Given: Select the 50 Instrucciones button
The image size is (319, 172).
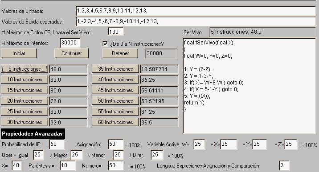Looking at the screenshot, I should 115,101.
